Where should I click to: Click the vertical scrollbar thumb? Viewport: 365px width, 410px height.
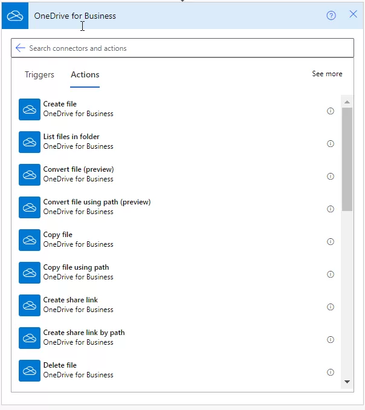tap(347, 157)
